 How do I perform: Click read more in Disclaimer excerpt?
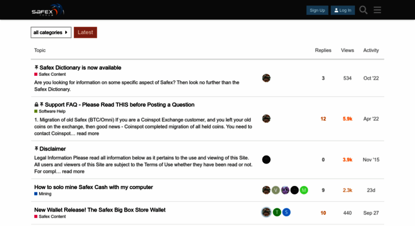(x=73, y=172)
